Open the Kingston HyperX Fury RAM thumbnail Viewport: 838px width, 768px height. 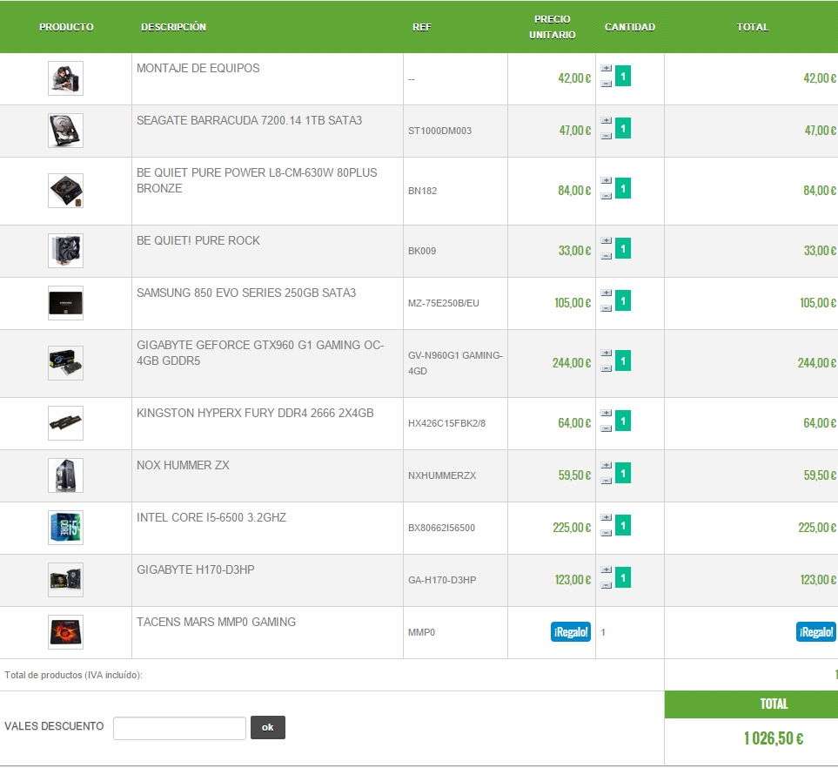coord(66,422)
